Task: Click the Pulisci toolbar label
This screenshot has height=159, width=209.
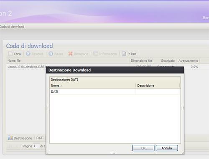Action: point(132,54)
